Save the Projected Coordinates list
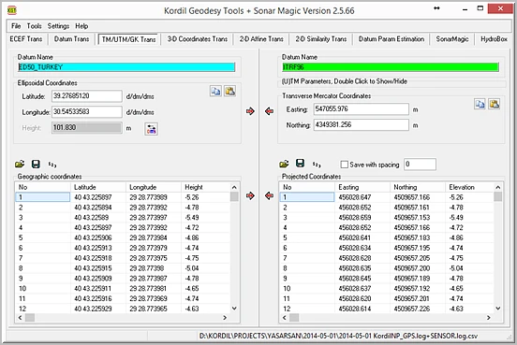This screenshot has height=345, width=517. tap(300, 164)
